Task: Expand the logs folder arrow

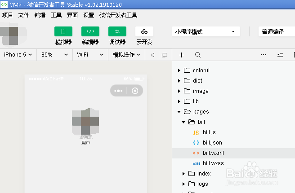Action: point(183,184)
